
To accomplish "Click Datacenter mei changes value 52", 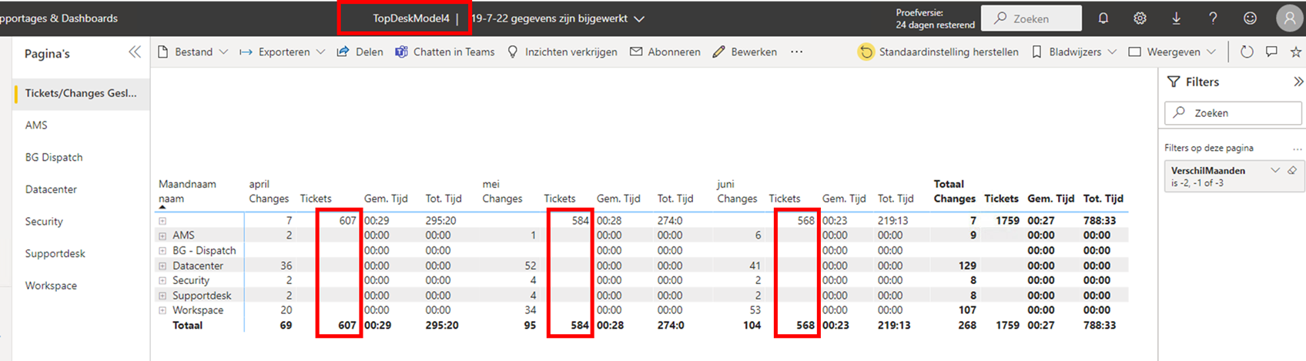I will pyautogui.click(x=530, y=266).
